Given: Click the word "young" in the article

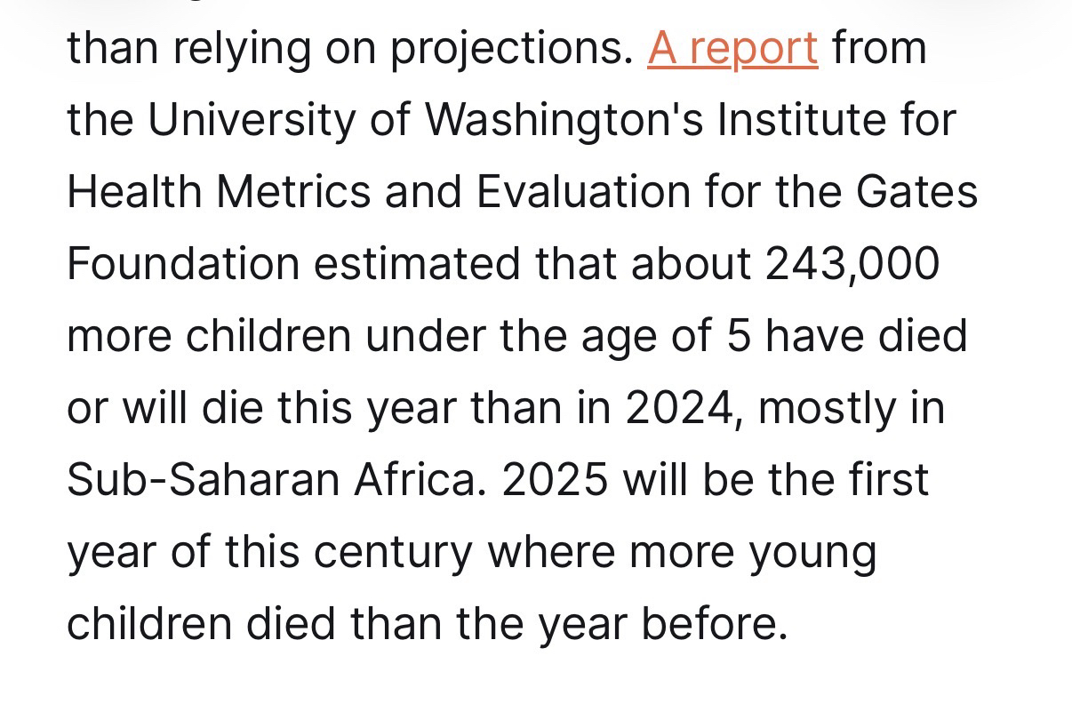Looking at the screenshot, I should (812, 552).
